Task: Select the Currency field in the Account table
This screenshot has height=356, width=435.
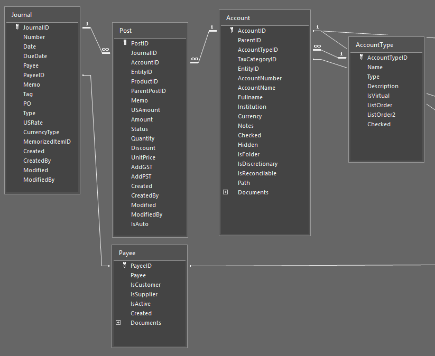Action: (249, 116)
